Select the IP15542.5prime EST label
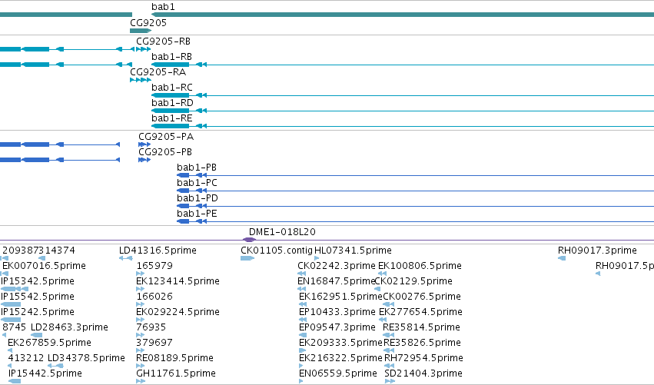 click(38, 297)
